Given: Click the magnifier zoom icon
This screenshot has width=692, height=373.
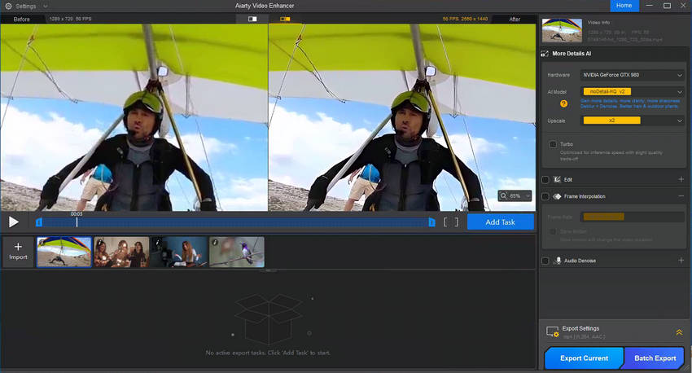Looking at the screenshot, I should pyautogui.click(x=504, y=195).
